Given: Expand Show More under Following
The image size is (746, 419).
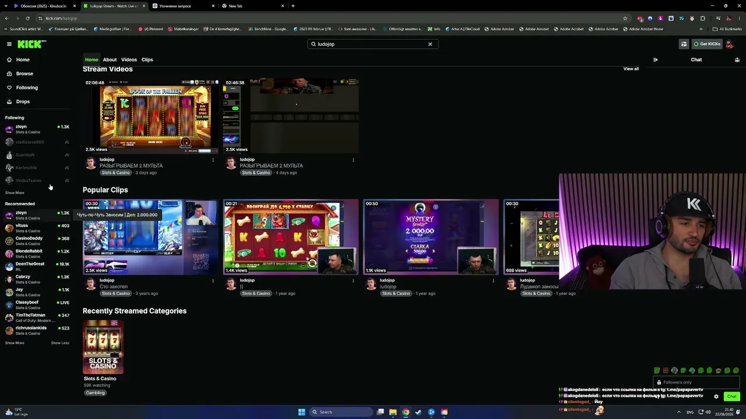Looking at the screenshot, I should [15, 193].
